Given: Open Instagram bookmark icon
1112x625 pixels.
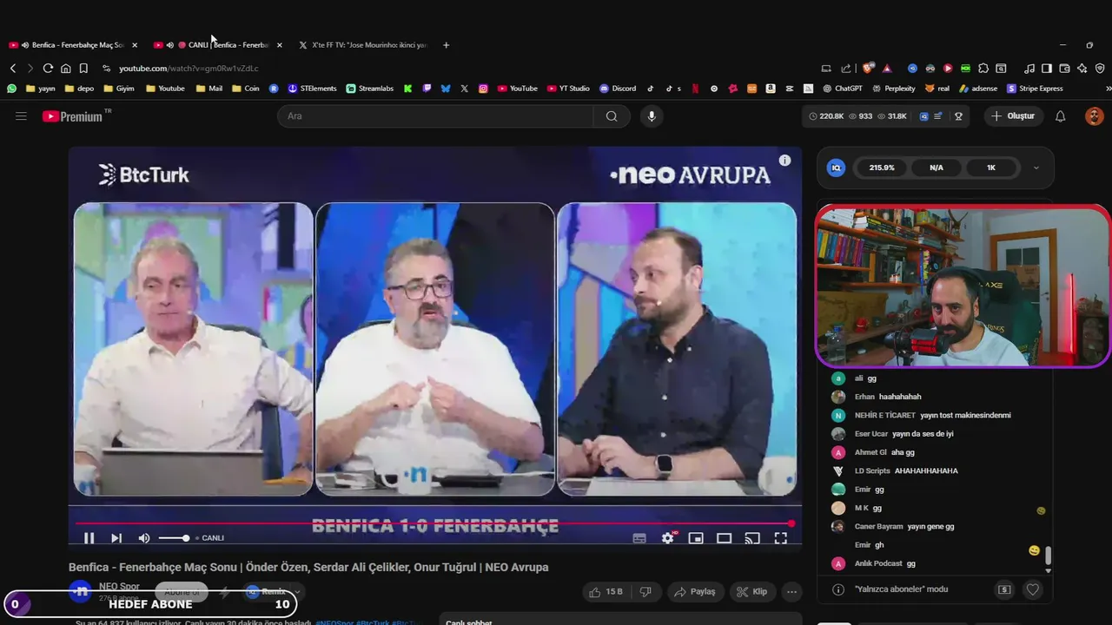Looking at the screenshot, I should click(483, 89).
